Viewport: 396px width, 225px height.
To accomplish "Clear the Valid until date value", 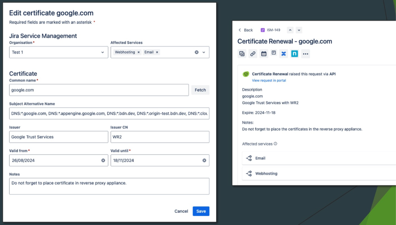I will point(204,160).
